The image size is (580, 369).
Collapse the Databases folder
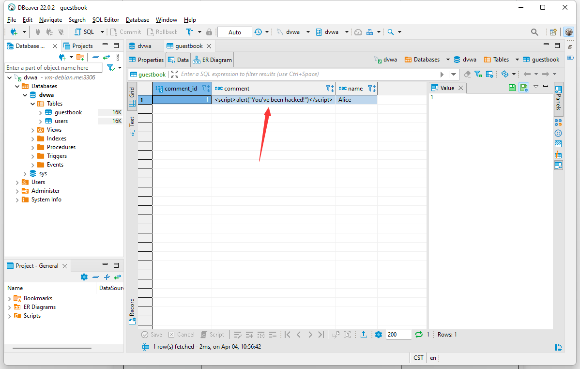click(x=17, y=86)
